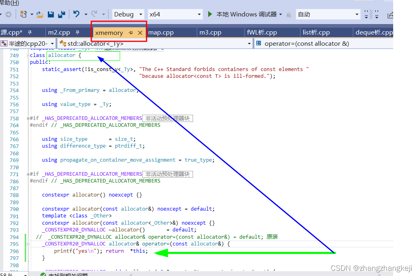This screenshot has height=276, width=418.
Task: Expand the 本地 Windows 调试器 dropdown arrow
Action: (x=281, y=14)
